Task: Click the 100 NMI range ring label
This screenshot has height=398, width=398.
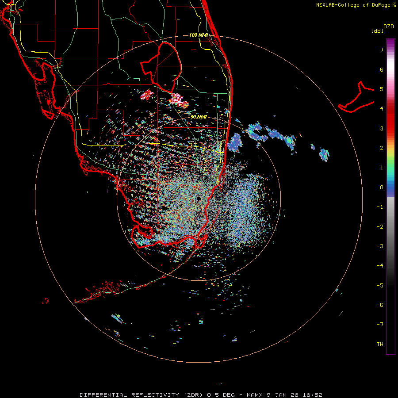Action: pos(199,35)
